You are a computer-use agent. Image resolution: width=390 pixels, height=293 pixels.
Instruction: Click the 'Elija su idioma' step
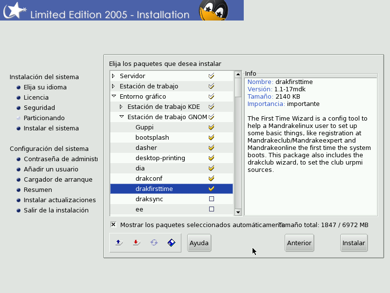click(x=45, y=87)
